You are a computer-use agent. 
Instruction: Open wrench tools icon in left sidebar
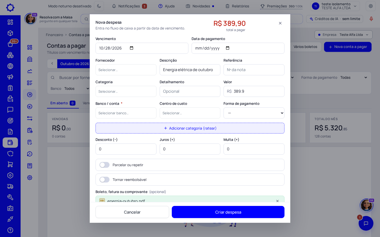coord(10,197)
